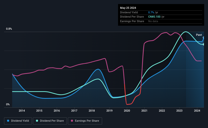Select the 2014 label on the time axis
Screen dimensions: 208x128
click(x=22, y=111)
